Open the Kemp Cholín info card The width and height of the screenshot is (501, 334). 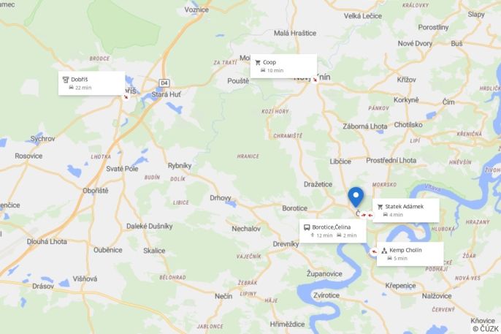pyautogui.click(x=410, y=254)
